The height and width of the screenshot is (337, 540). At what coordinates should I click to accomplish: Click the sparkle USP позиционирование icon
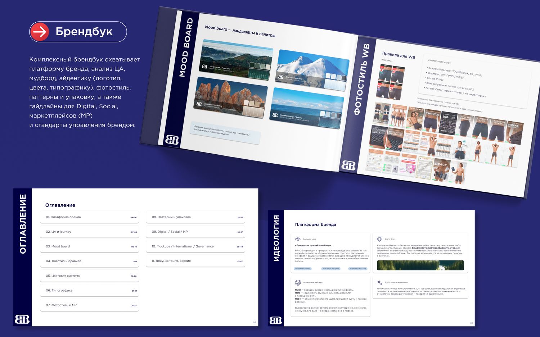pos(379,282)
